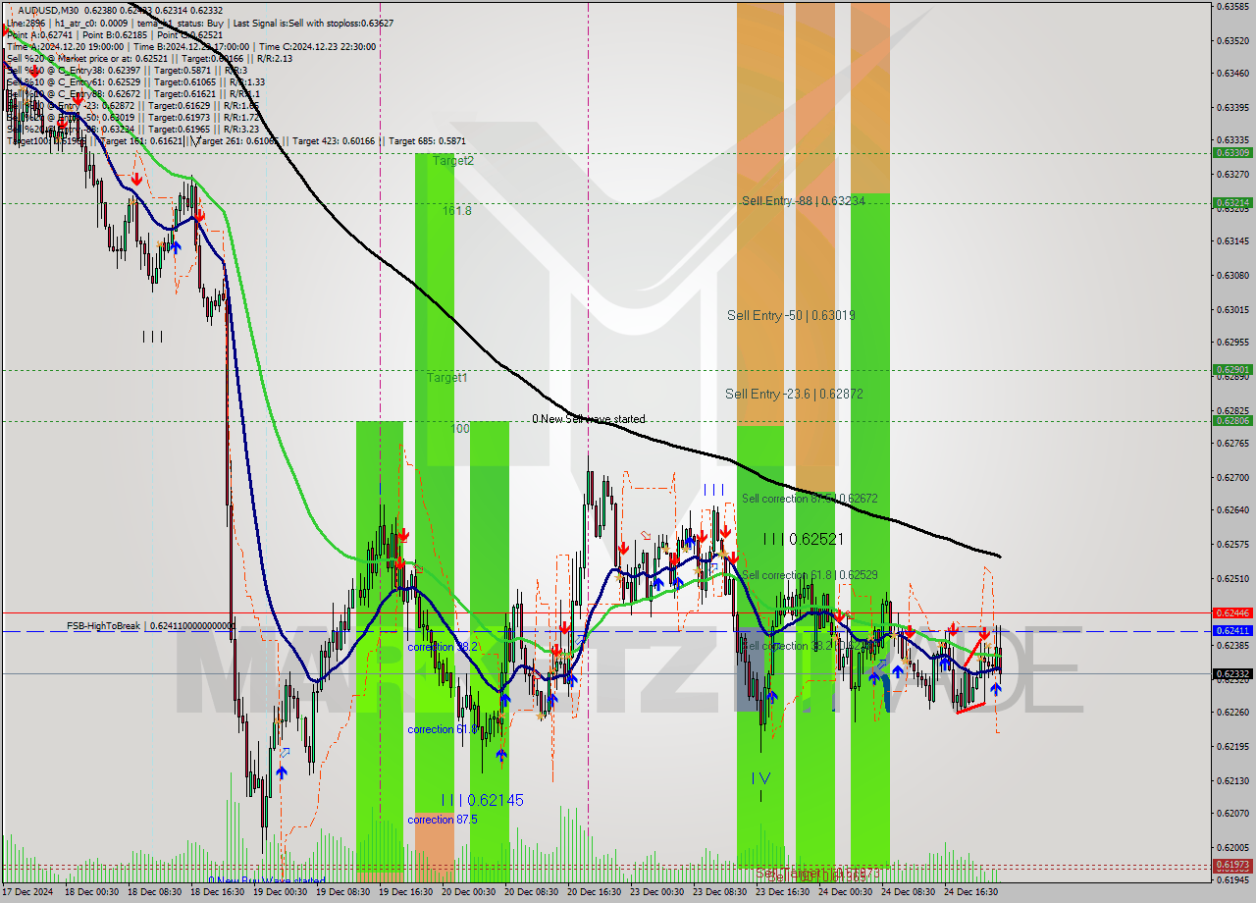The image size is (1256, 903).
Task: Click the blue 'correction 87.5' label
Action: [443, 820]
